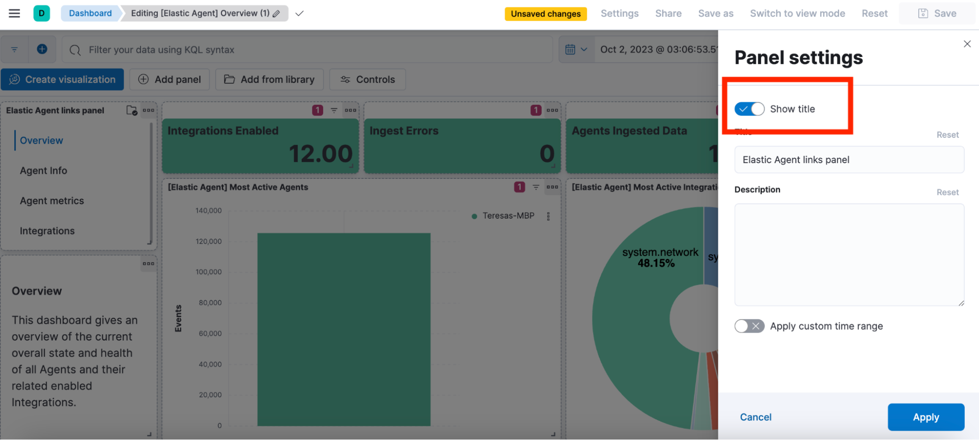Click the filter menu icon left of query bar
The image size is (979, 440).
pos(14,49)
